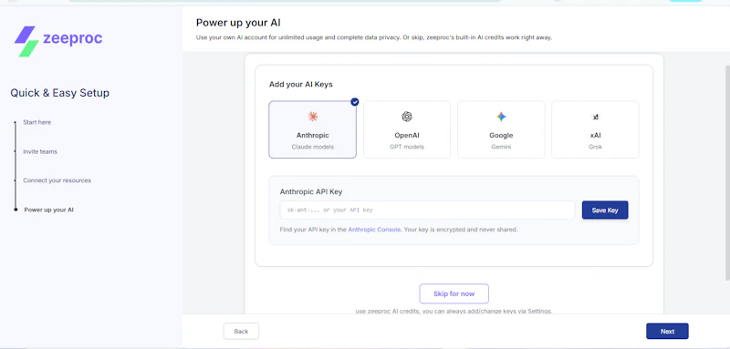
Task: Click the Anthropic starburst icon
Action: pyautogui.click(x=313, y=117)
